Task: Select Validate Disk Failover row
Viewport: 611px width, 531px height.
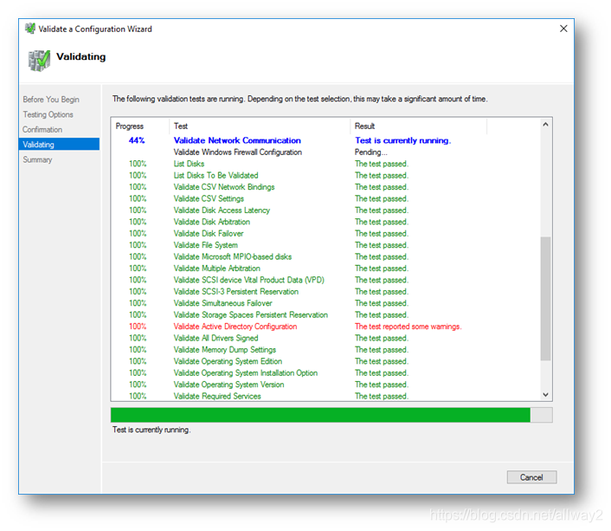Action: pyautogui.click(x=325, y=234)
